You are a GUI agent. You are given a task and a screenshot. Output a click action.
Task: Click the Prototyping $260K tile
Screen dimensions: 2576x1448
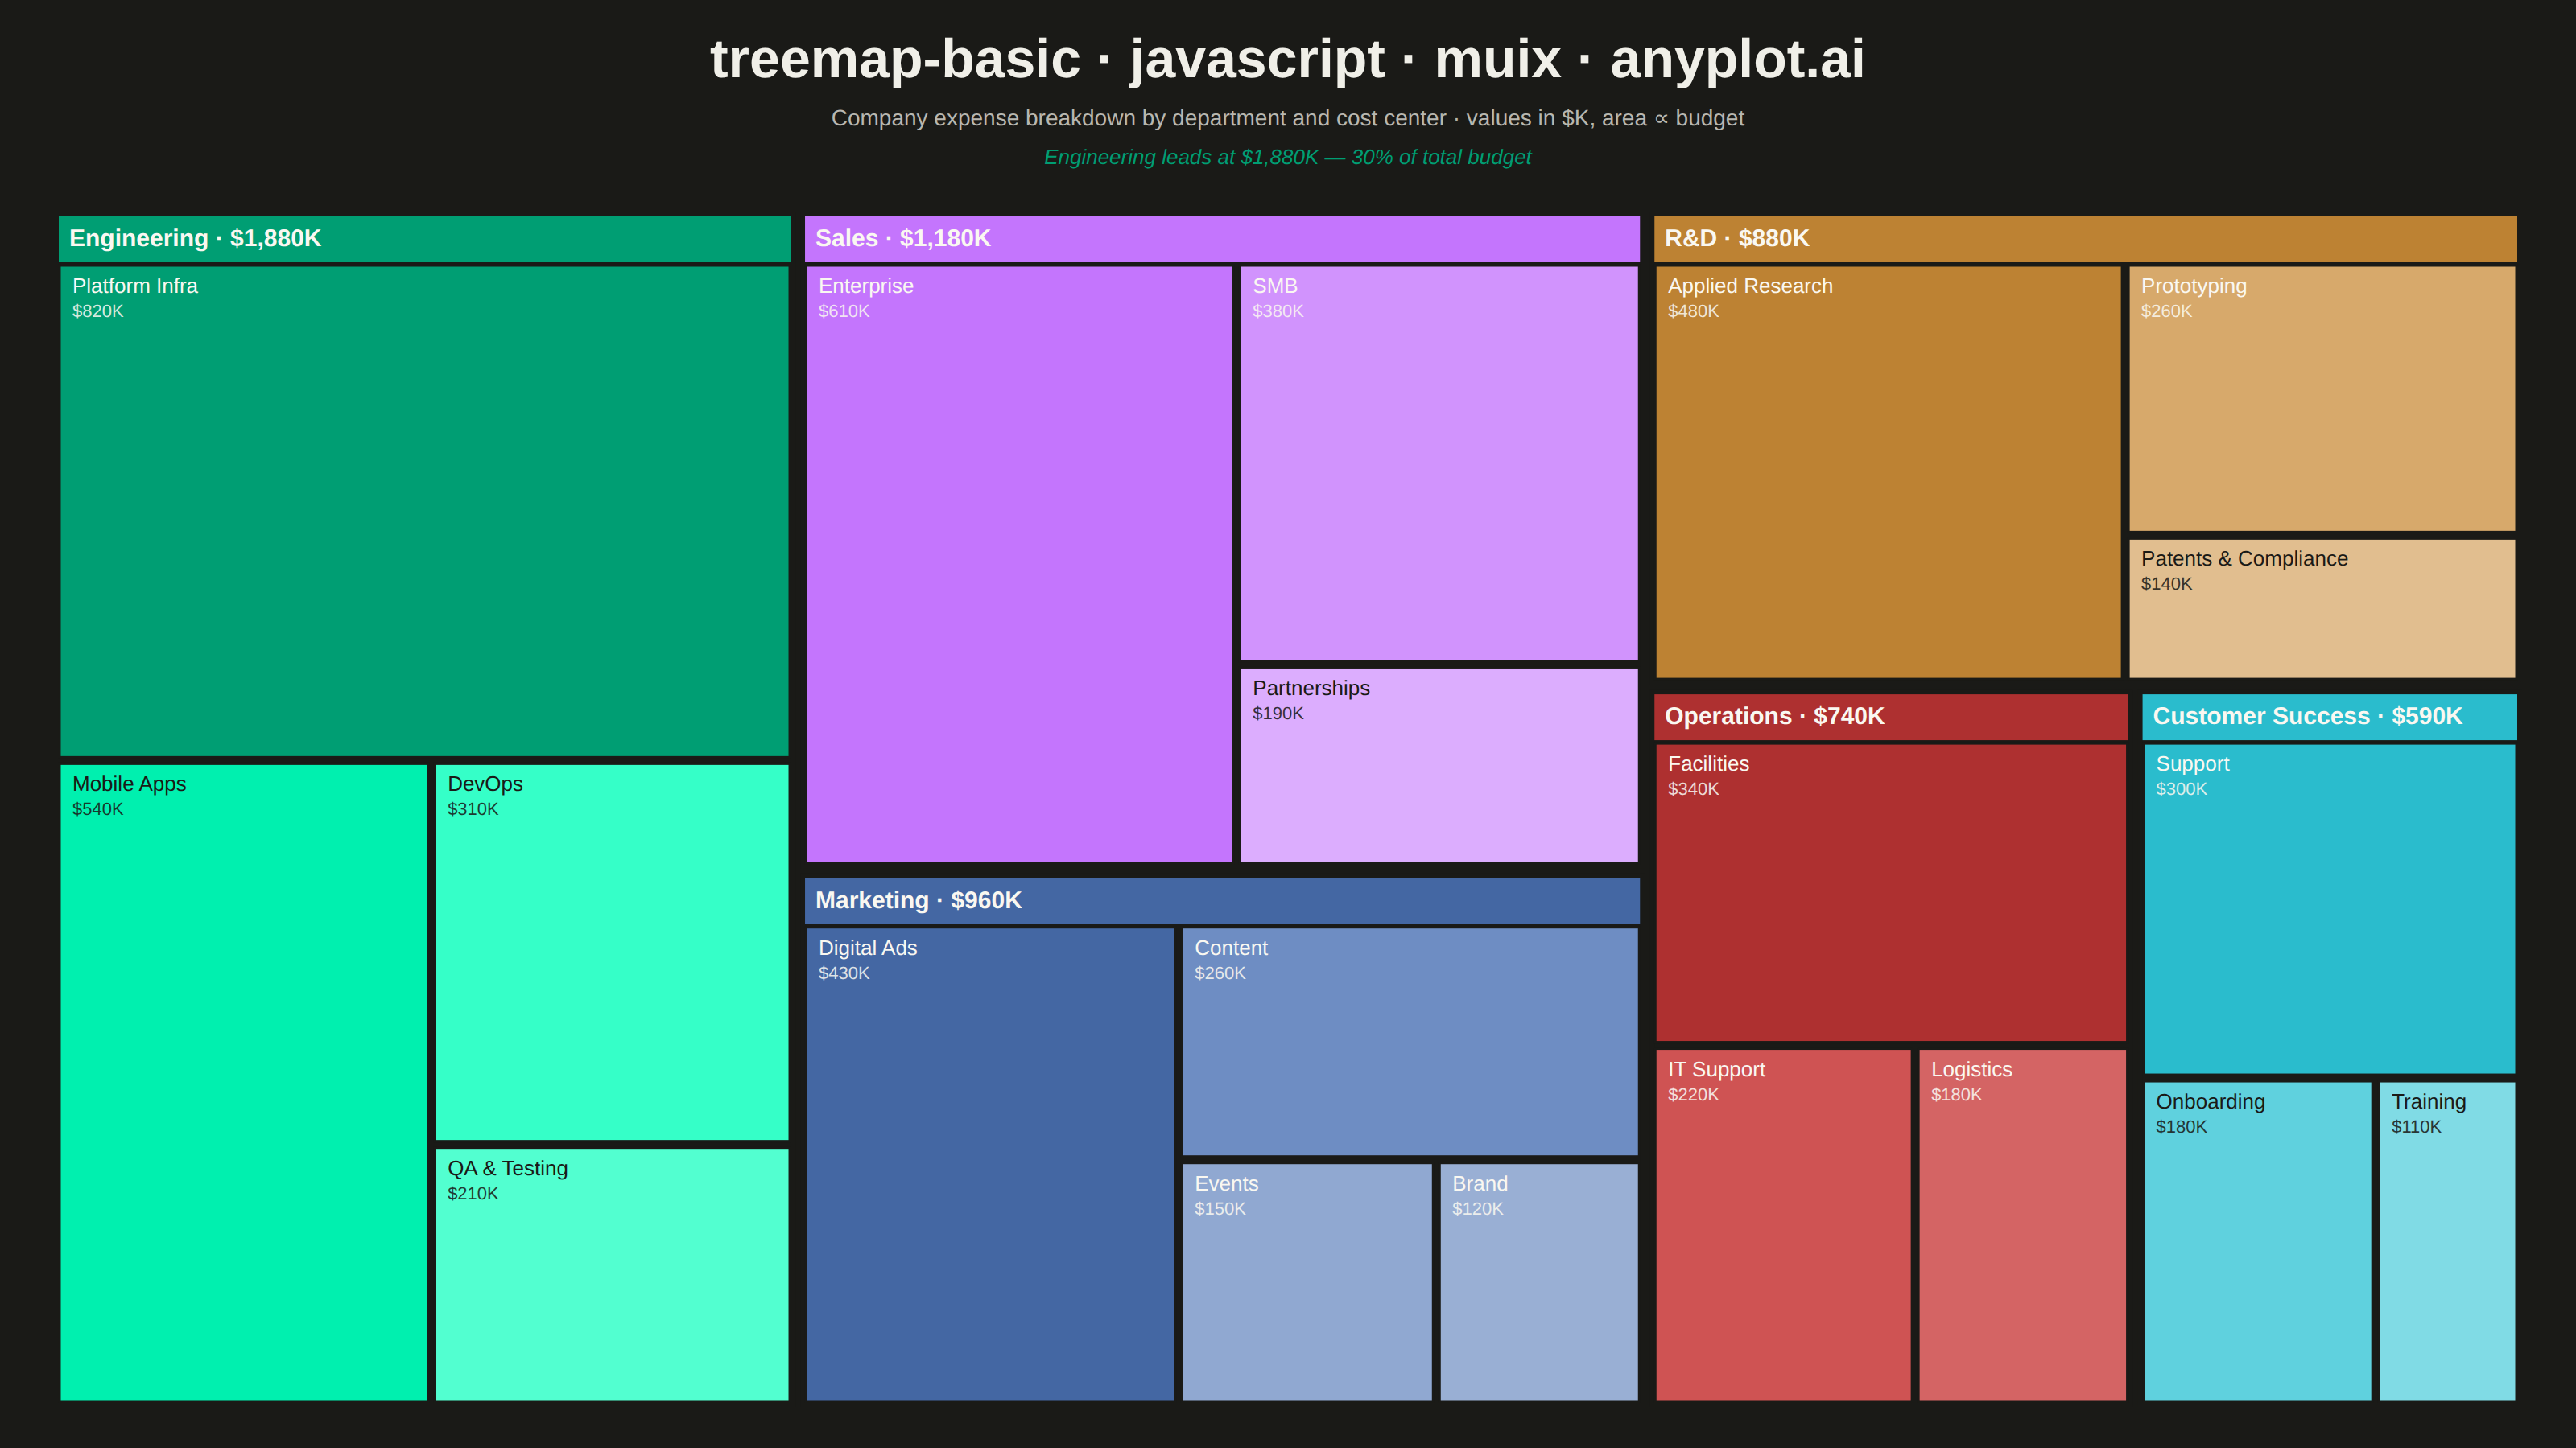pyautogui.click(x=2322, y=399)
